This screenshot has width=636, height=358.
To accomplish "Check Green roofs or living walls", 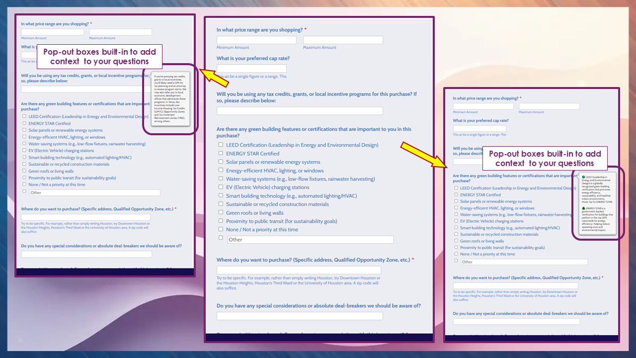I will [x=221, y=213].
